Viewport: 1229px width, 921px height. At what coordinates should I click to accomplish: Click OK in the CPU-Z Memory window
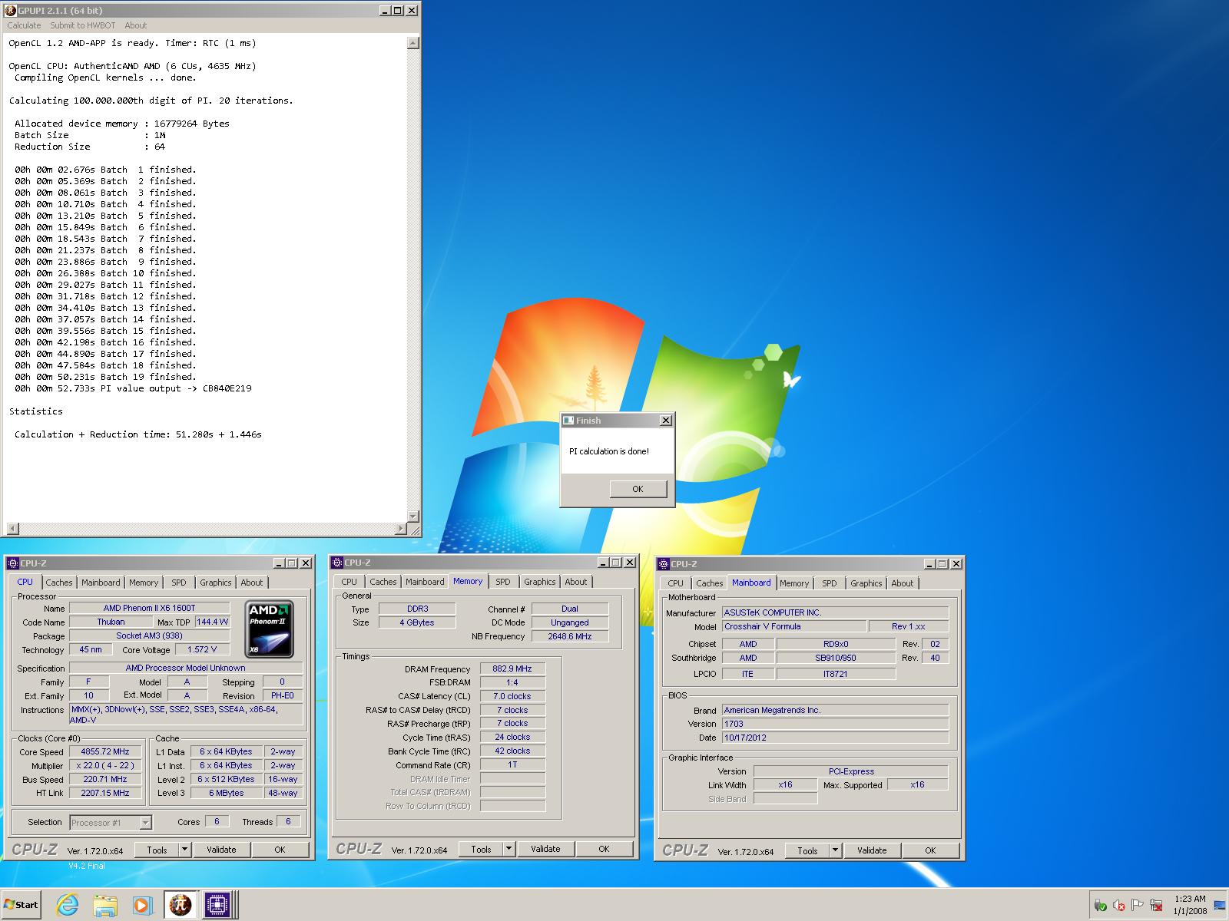point(604,849)
